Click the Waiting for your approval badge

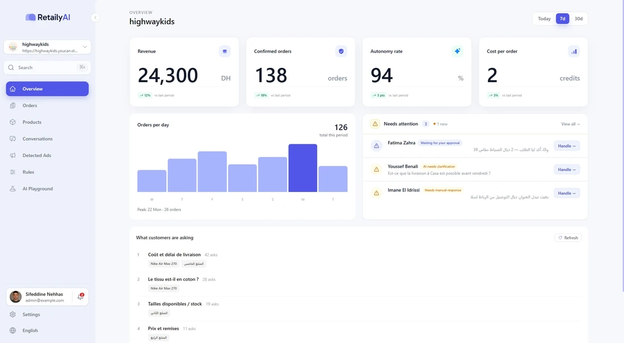point(440,143)
